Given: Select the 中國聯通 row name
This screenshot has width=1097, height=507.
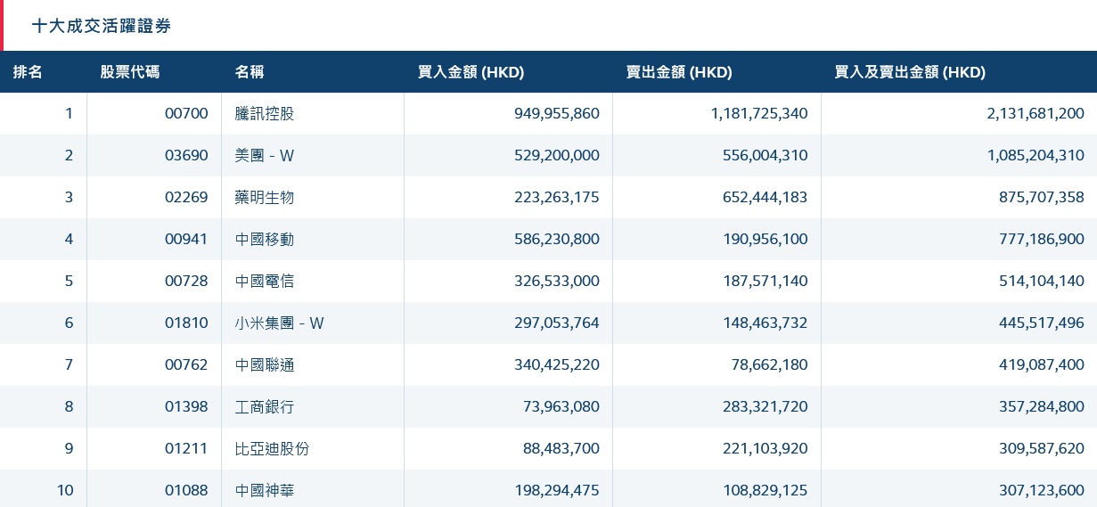Looking at the screenshot, I should [x=265, y=364].
